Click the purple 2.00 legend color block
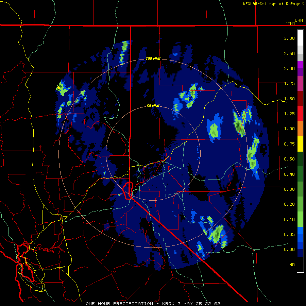 pos(300,68)
